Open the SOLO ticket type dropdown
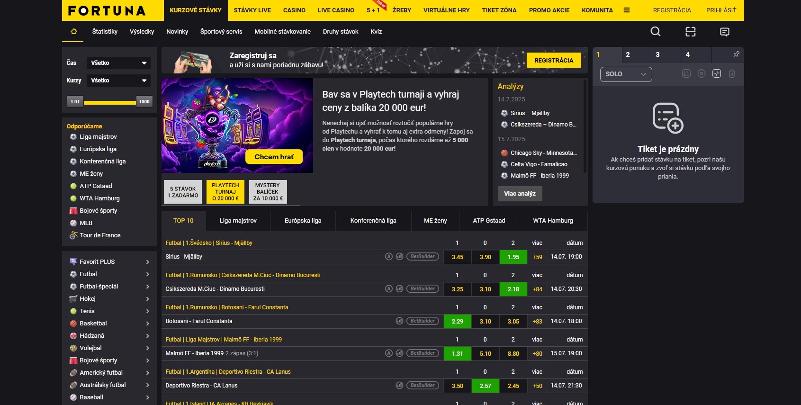The image size is (801, 405). click(626, 74)
